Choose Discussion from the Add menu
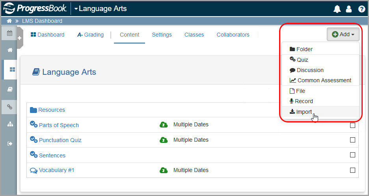Screen dimensions: 369x196 click(320, 70)
